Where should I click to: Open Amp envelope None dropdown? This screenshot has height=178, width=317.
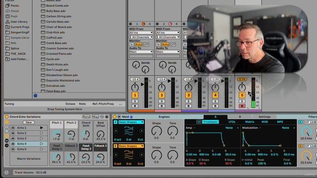tap(232, 128)
